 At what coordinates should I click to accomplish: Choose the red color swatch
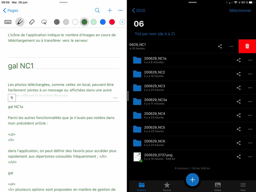click(x=112, y=22)
